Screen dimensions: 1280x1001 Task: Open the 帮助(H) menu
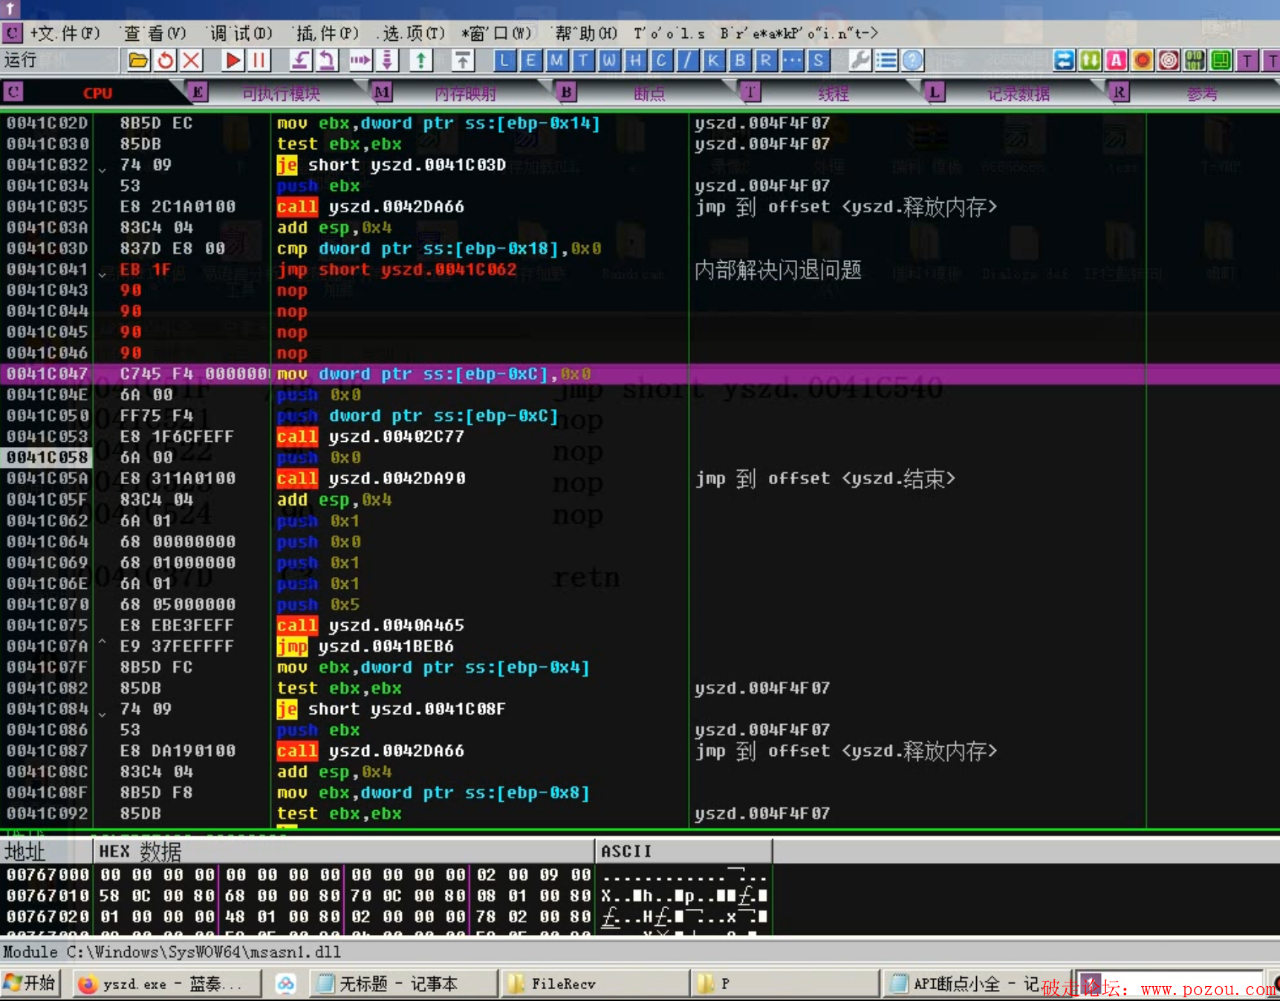585,33
